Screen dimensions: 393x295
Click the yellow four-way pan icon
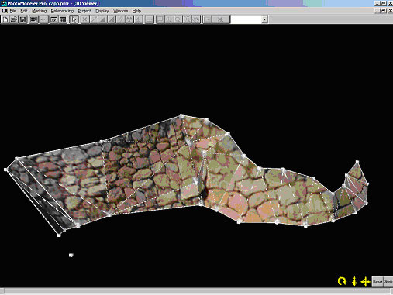(x=365, y=281)
